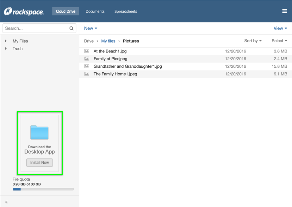
Task: Focus the Search input field
Action: click(x=39, y=28)
